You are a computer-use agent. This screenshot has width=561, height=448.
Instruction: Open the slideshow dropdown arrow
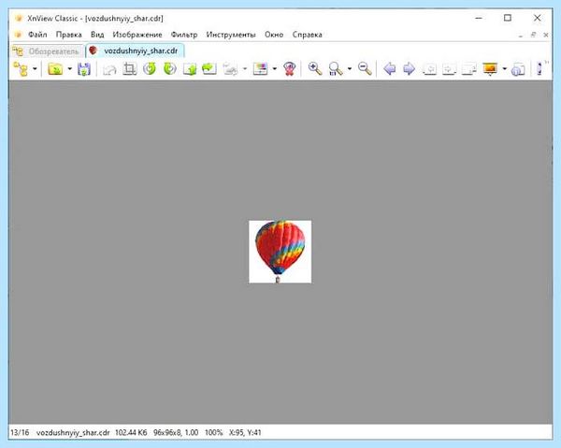pos(505,68)
